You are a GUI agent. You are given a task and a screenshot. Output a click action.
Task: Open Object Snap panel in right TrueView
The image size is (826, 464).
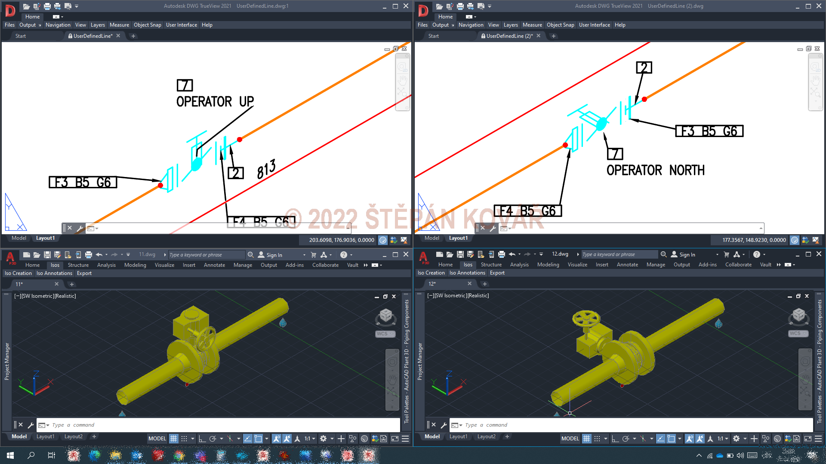pyautogui.click(x=560, y=25)
